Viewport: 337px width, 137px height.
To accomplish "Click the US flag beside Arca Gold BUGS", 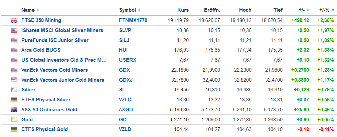I will (x=14, y=50).
